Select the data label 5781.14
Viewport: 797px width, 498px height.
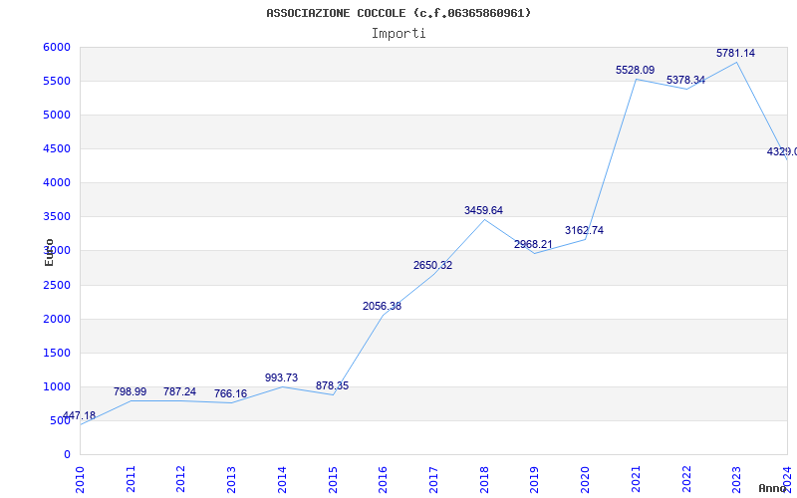tap(735, 53)
